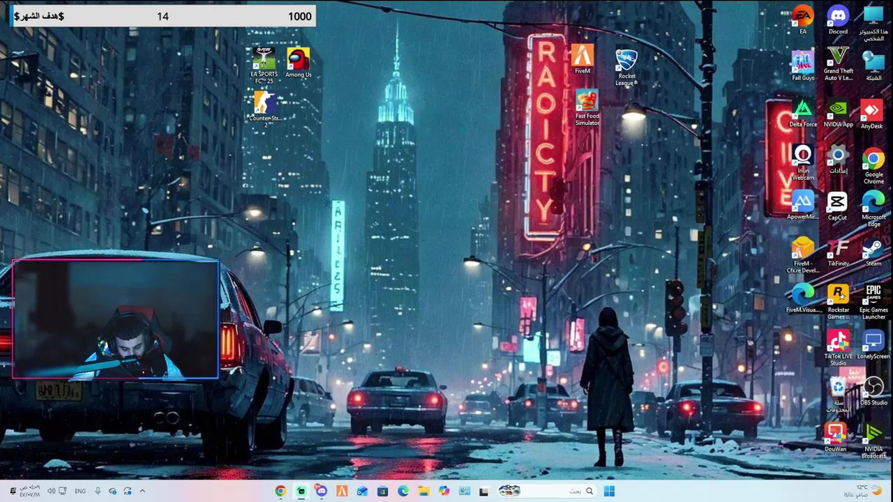Open Microsoft Store from the taskbar
The height and width of the screenshot is (502, 893).
click(x=382, y=491)
